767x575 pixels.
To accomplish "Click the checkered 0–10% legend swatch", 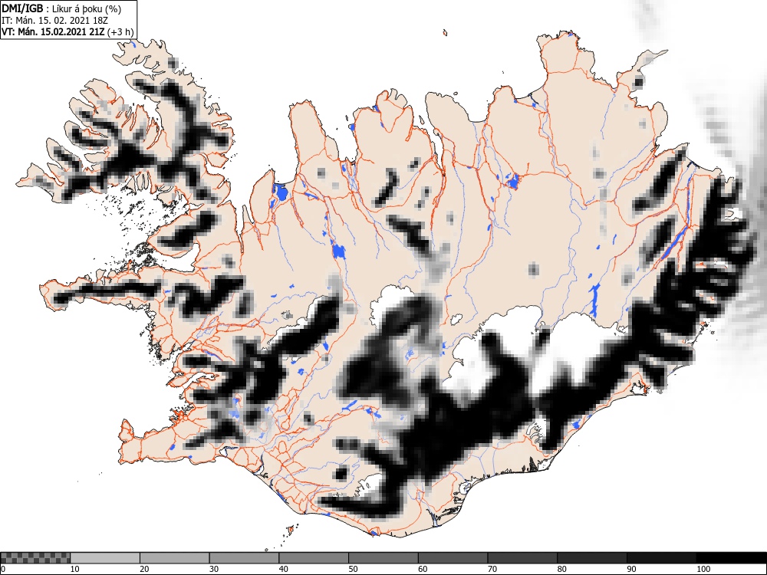I will click(35, 558).
